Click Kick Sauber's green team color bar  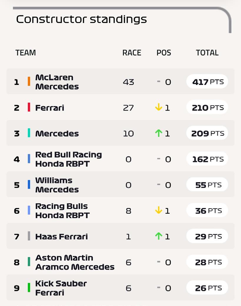coord(29,288)
